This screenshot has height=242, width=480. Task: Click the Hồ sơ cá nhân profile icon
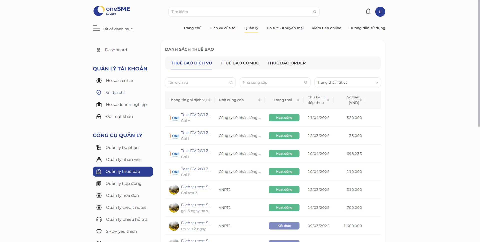[x=99, y=81]
